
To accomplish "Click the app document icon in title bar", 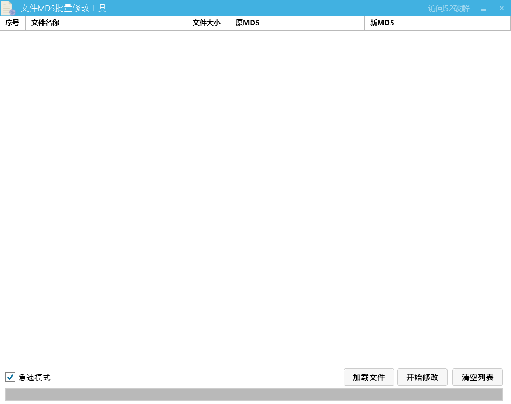I will tap(8, 8).
